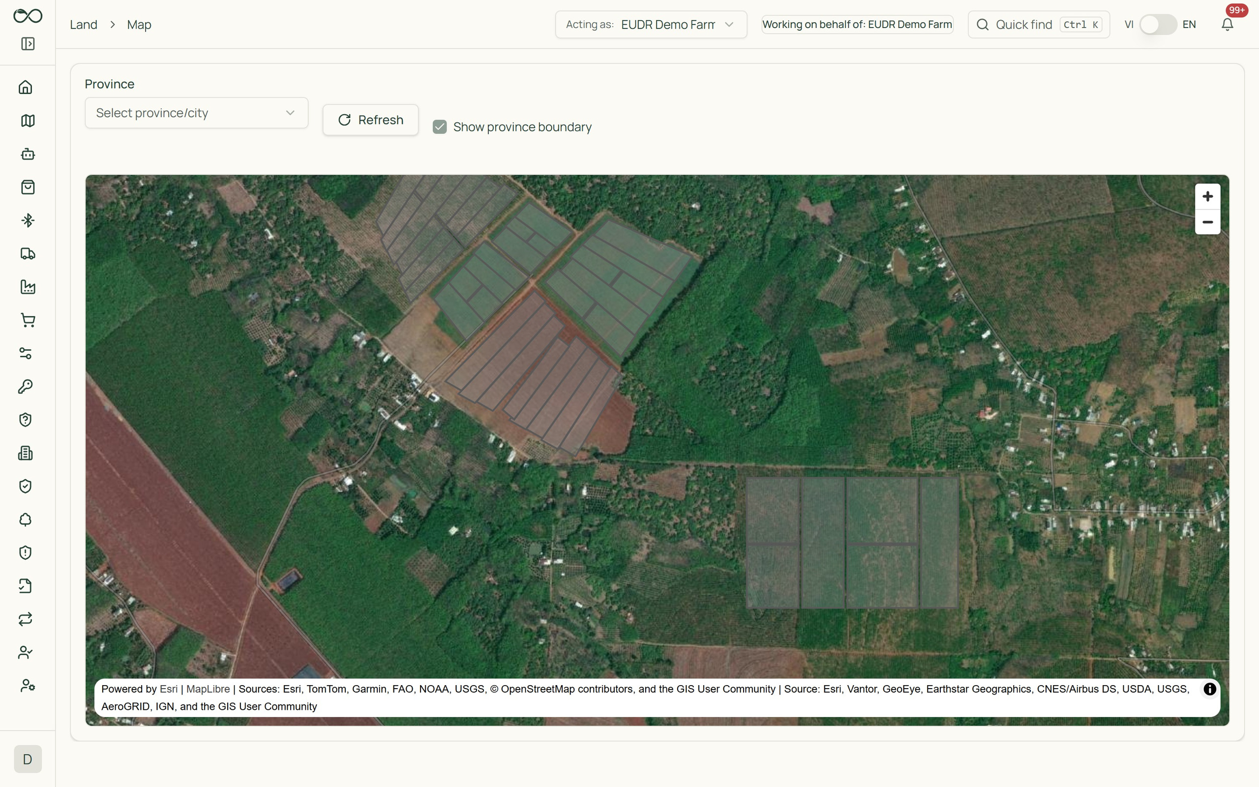The height and width of the screenshot is (787, 1259).
Task: Open the bluetooth sidebar icon
Action: point(28,221)
